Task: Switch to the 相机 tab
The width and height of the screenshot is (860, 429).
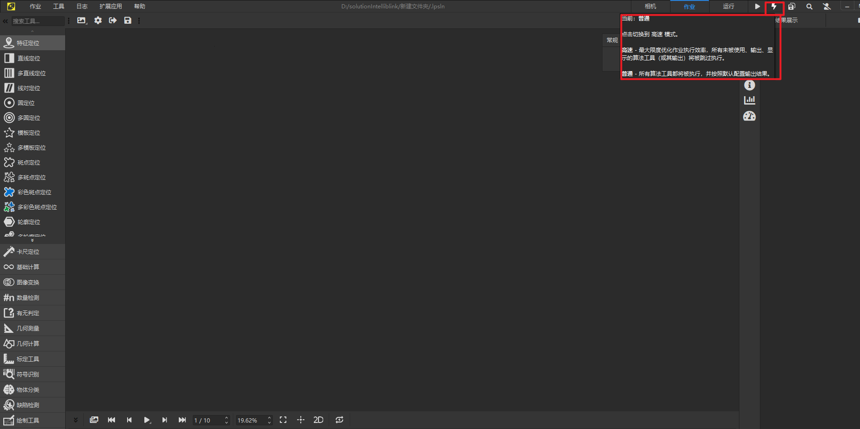Action: coord(650,7)
